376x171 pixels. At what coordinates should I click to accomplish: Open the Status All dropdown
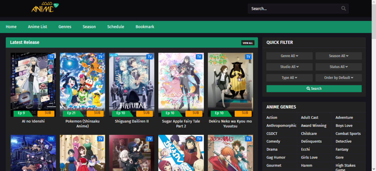click(x=339, y=67)
